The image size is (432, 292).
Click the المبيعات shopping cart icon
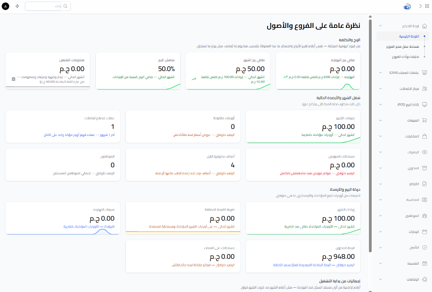[x=424, y=120]
